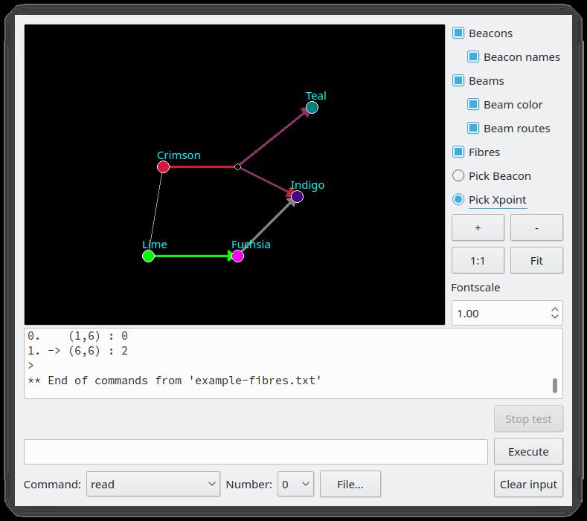Increase Fontscale with the up arrow
Image resolution: width=587 pixels, height=521 pixels.
pyautogui.click(x=555, y=310)
